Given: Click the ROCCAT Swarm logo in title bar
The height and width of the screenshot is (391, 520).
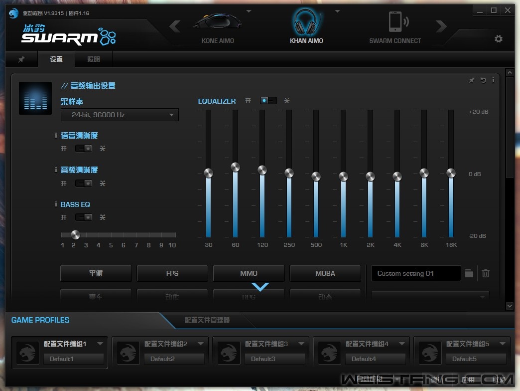Looking at the screenshot, I should [x=13, y=13].
